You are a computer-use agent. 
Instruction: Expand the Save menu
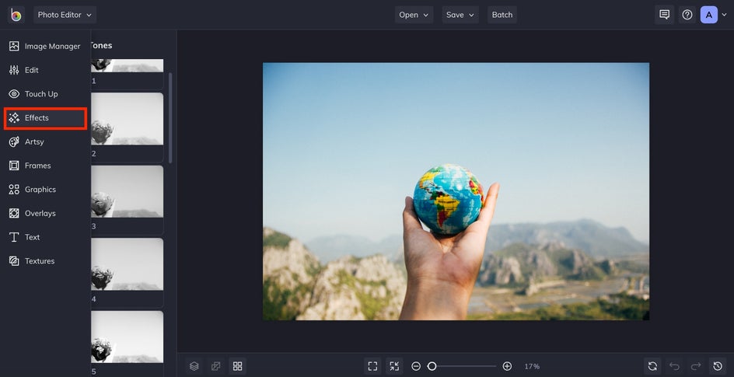[460, 15]
